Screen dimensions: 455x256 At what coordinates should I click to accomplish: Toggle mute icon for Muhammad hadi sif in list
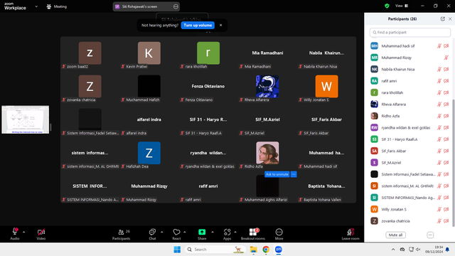[439, 46]
